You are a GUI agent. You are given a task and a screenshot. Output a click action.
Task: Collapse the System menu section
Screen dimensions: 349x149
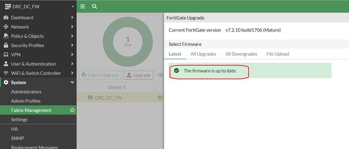click(72, 83)
